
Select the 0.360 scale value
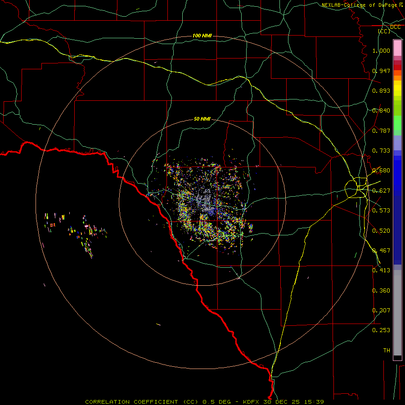point(381,291)
